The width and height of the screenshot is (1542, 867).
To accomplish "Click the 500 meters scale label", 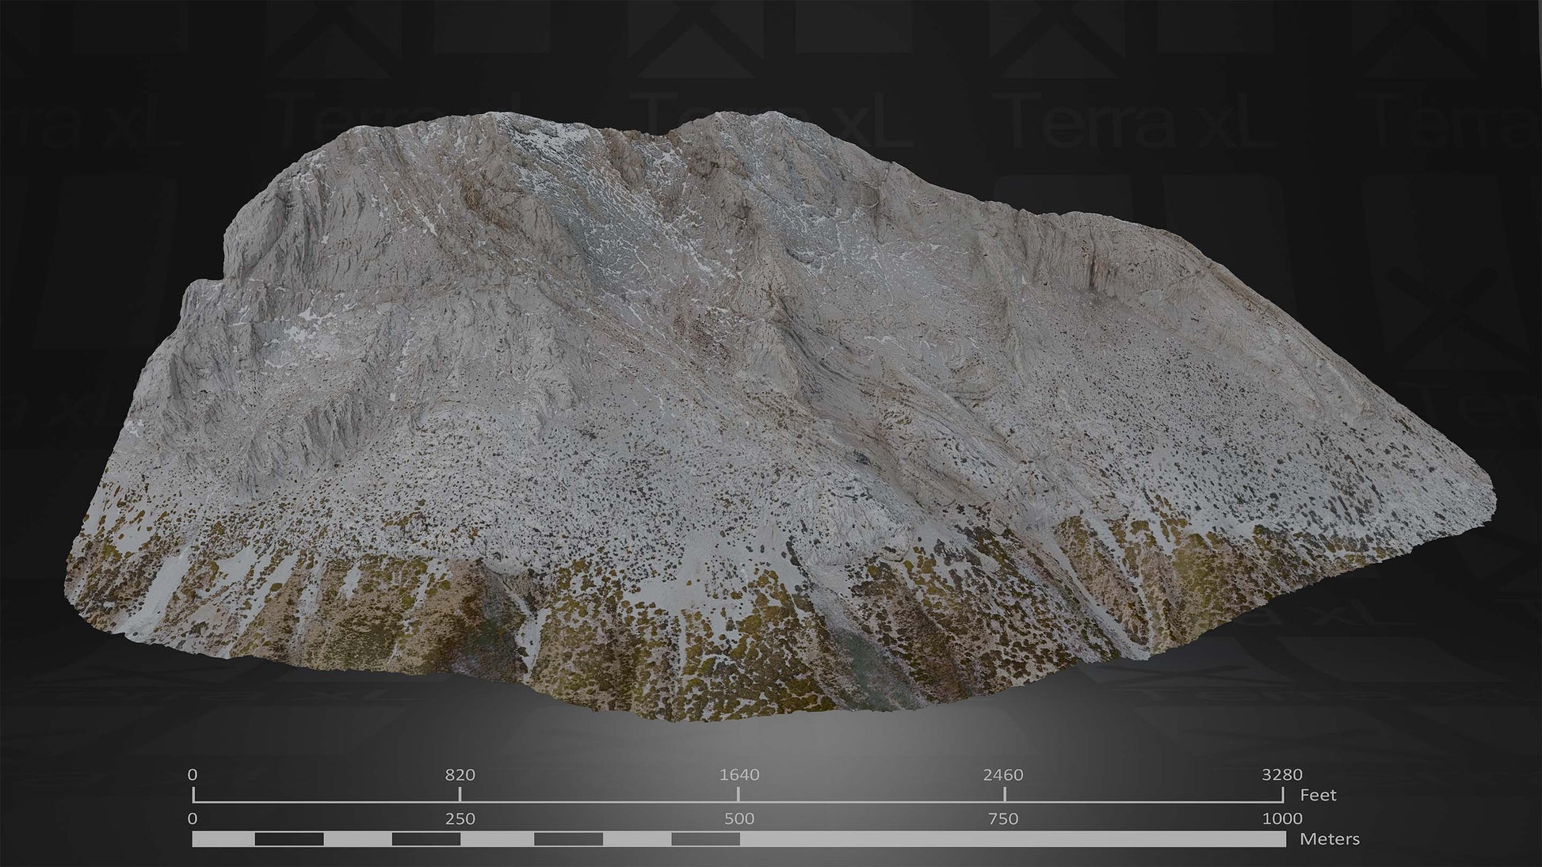I will (739, 819).
